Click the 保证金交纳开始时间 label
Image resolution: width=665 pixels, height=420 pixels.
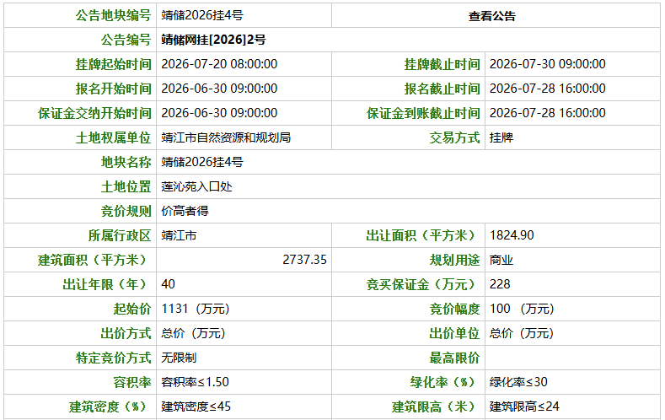pos(94,113)
